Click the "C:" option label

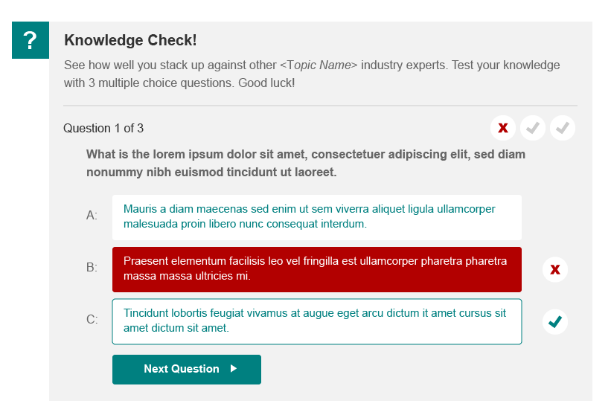coord(92,320)
